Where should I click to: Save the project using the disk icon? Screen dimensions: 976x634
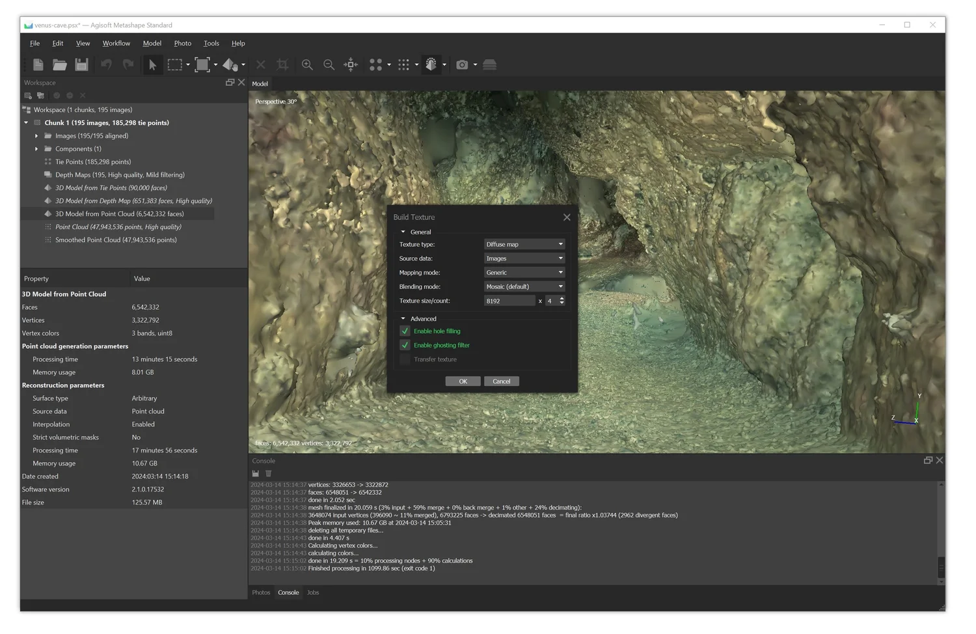click(81, 64)
